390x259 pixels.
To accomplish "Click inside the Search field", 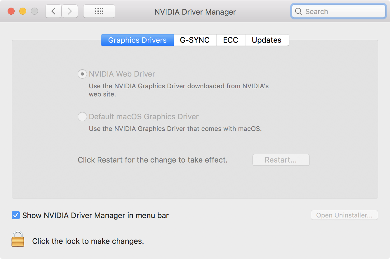I will [342, 12].
